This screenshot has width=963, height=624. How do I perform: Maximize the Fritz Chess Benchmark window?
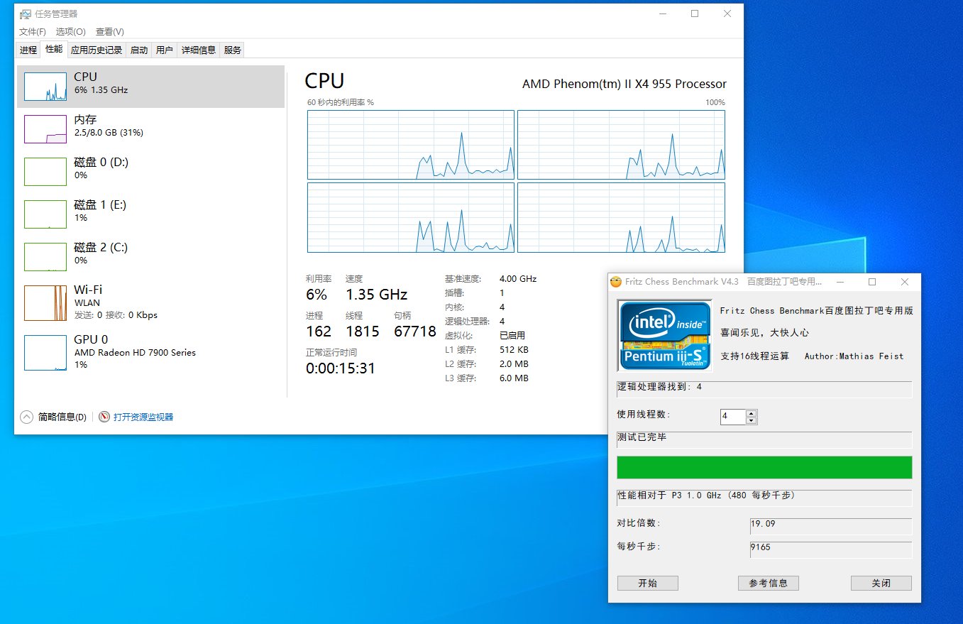[x=872, y=282]
